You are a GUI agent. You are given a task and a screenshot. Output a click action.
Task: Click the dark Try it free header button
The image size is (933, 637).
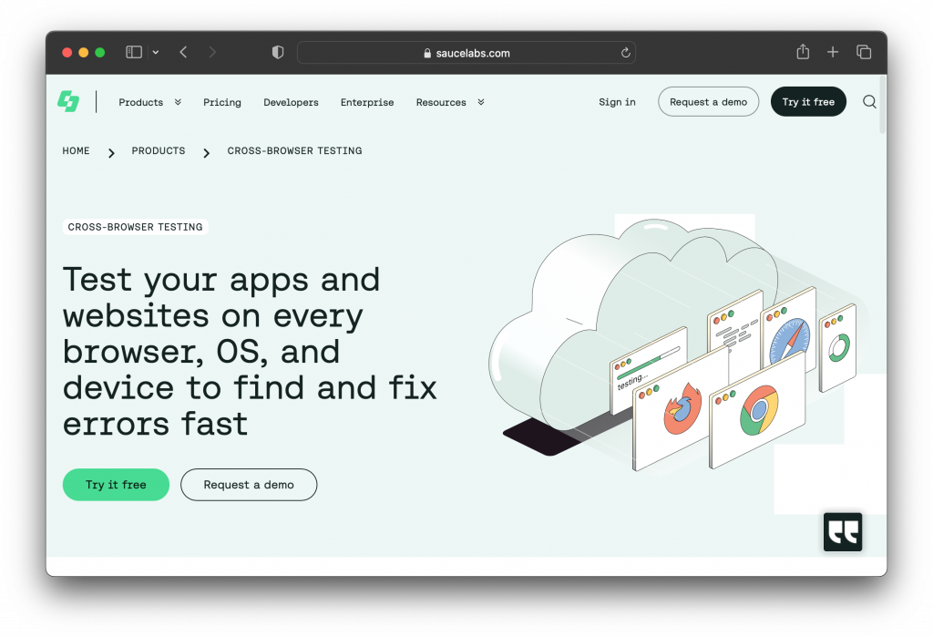(808, 102)
